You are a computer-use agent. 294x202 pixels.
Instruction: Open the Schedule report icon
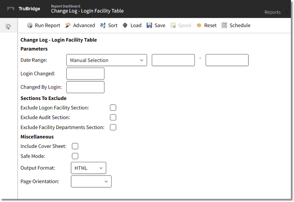(225, 25)
